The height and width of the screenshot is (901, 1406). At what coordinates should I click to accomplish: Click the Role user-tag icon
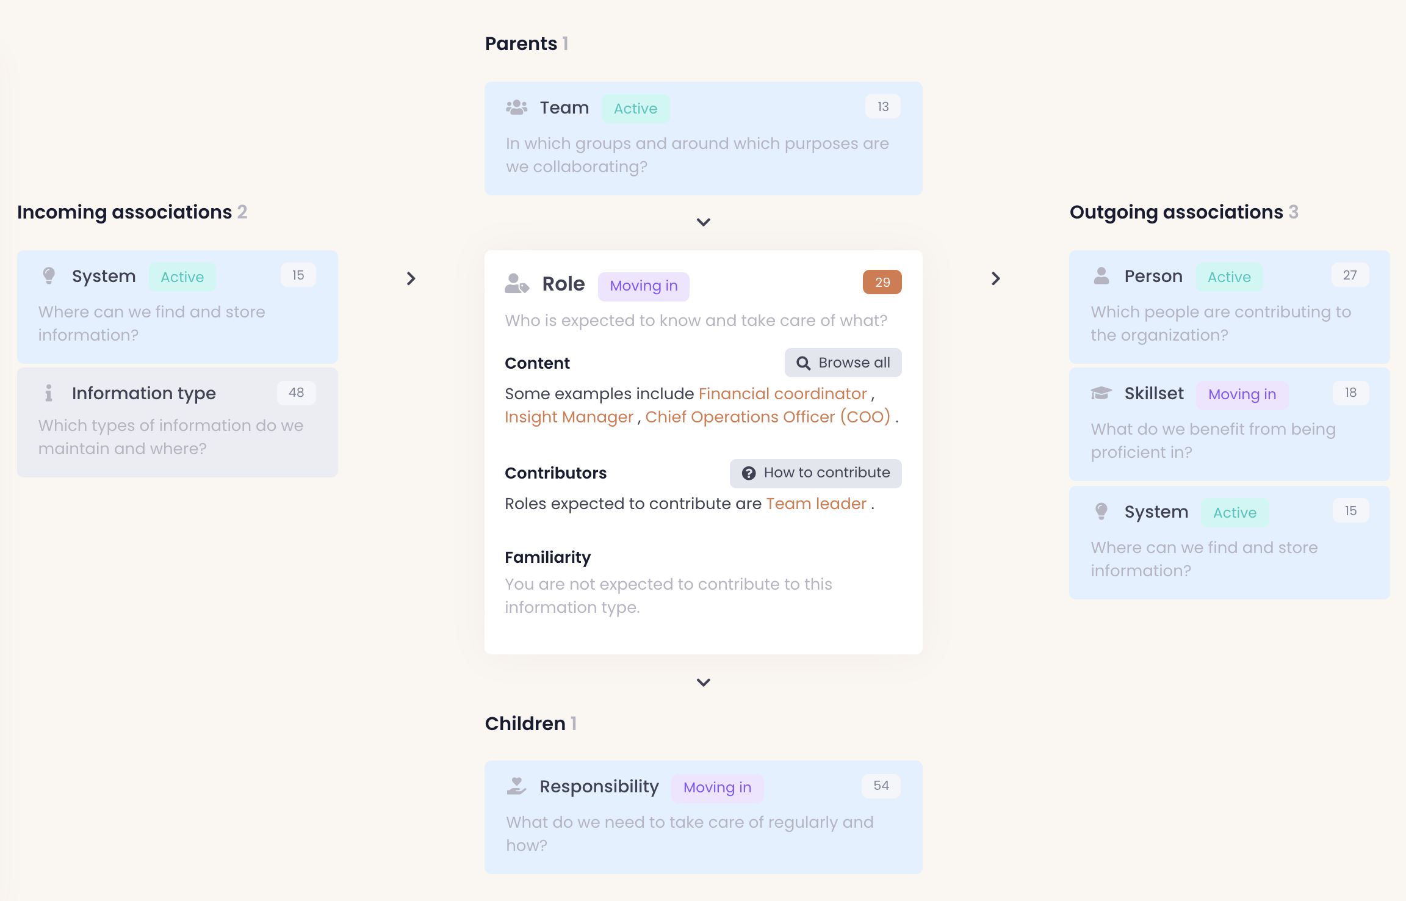[516, 284]
